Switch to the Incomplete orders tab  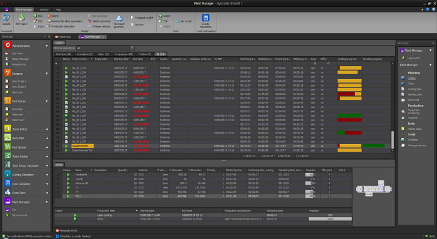tap(84, 54)
